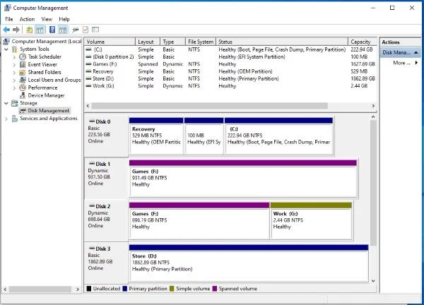Click the volume list horizontal scrollbar
The image size is (424, 305).
[x=210, y=106]
